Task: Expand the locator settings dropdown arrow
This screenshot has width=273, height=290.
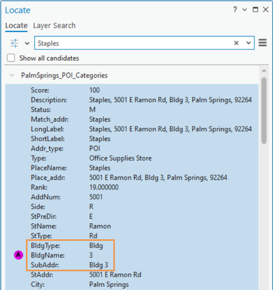Action: point(27,43)
